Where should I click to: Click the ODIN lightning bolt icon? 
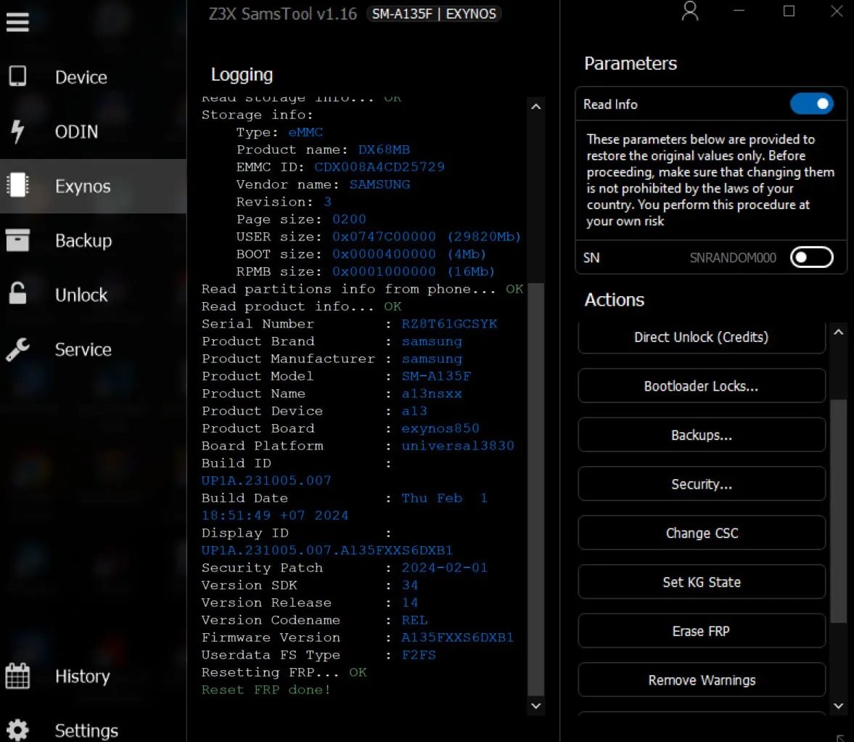pos(17,131)
